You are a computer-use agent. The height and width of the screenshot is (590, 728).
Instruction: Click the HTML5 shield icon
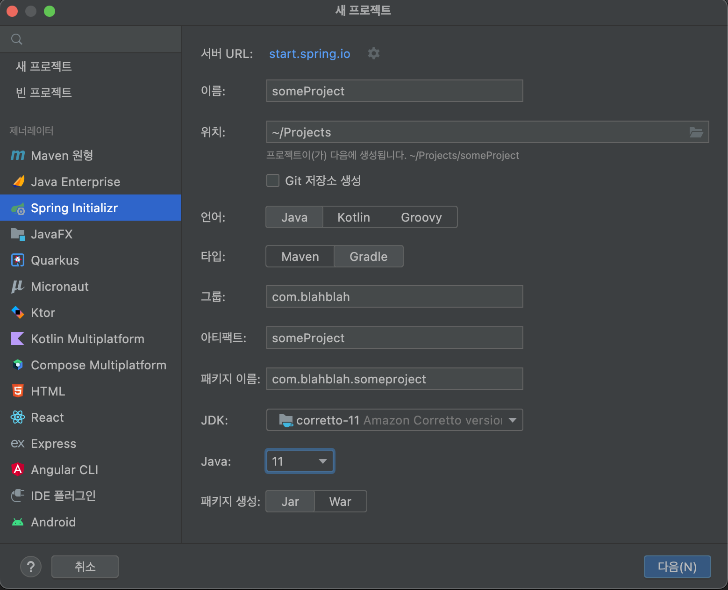point(18,391)
